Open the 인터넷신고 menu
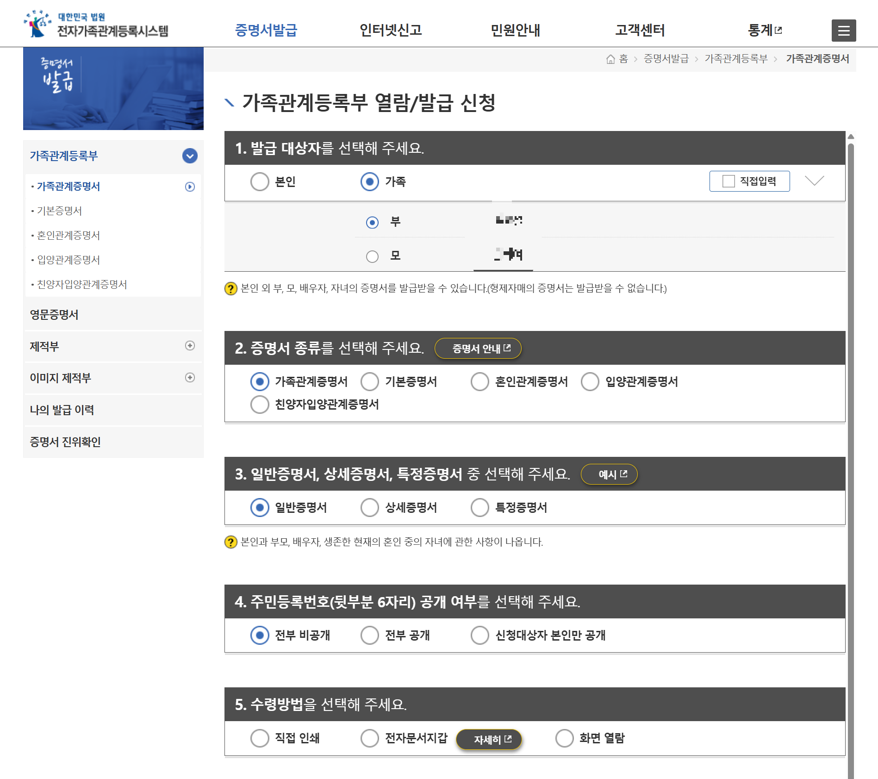Image resolution: width=878 pixels, height=779 pixels. pyautogui.click(x=391, y=30)
